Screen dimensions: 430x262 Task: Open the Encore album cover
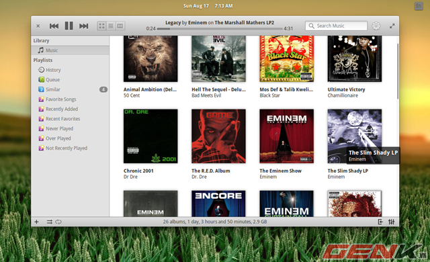pos(218,204)
